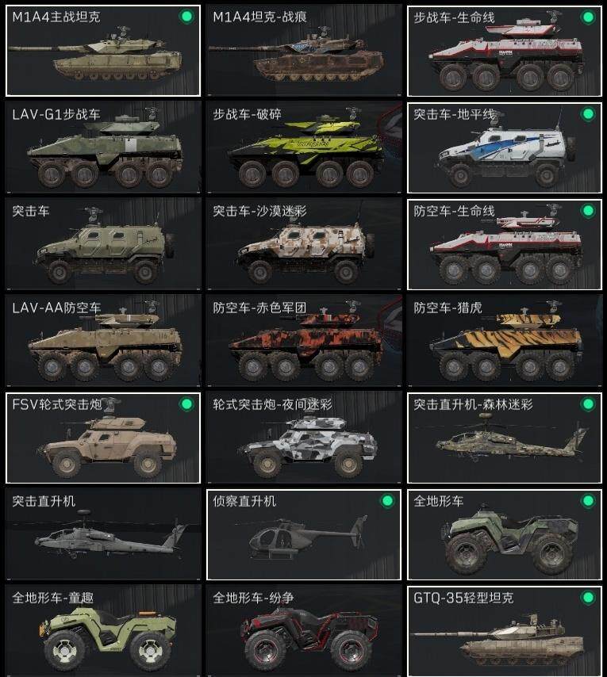Click the equipped indicator on 防空车-生命线
Viewport: 607px width, 677px height.
[588, 211]
